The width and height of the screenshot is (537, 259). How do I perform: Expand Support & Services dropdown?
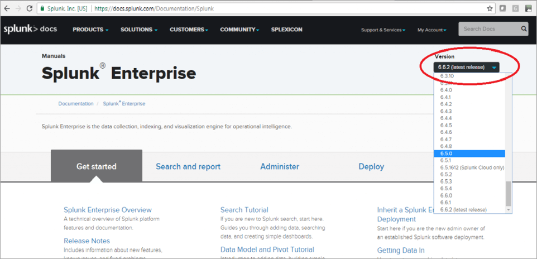pos(383,30)
